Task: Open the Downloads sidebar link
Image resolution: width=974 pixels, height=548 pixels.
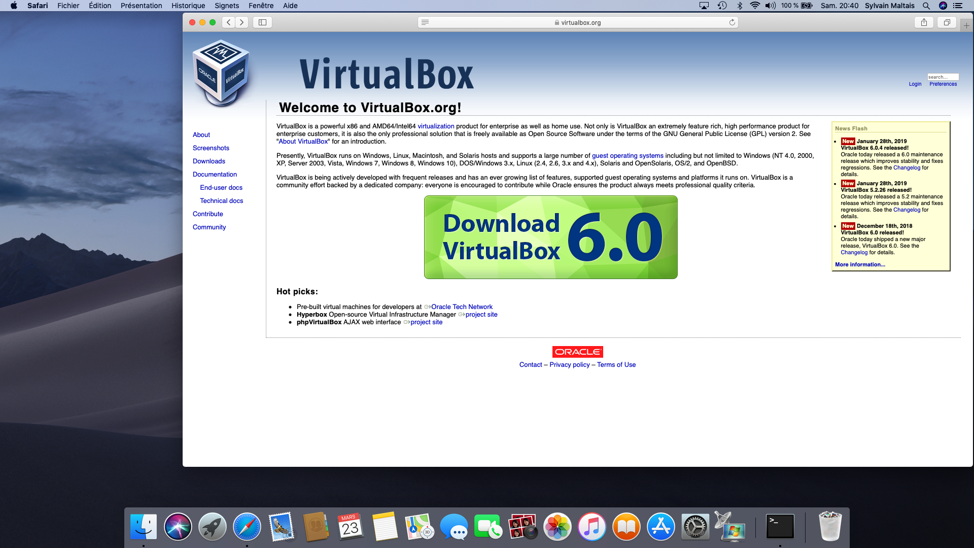Action: [x=208, y=161]
